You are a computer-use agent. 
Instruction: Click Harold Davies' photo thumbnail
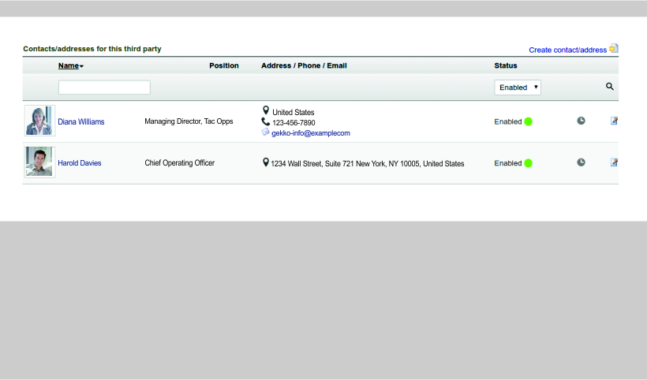click(x=39, y=162)
